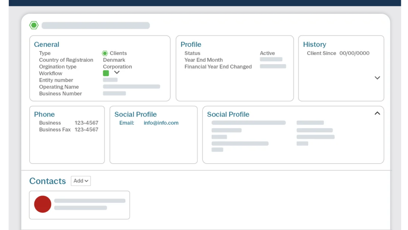The width and height of the screenshot is (408, 230).
Task: Click the Client Since date value
Action: click(354, 53)
